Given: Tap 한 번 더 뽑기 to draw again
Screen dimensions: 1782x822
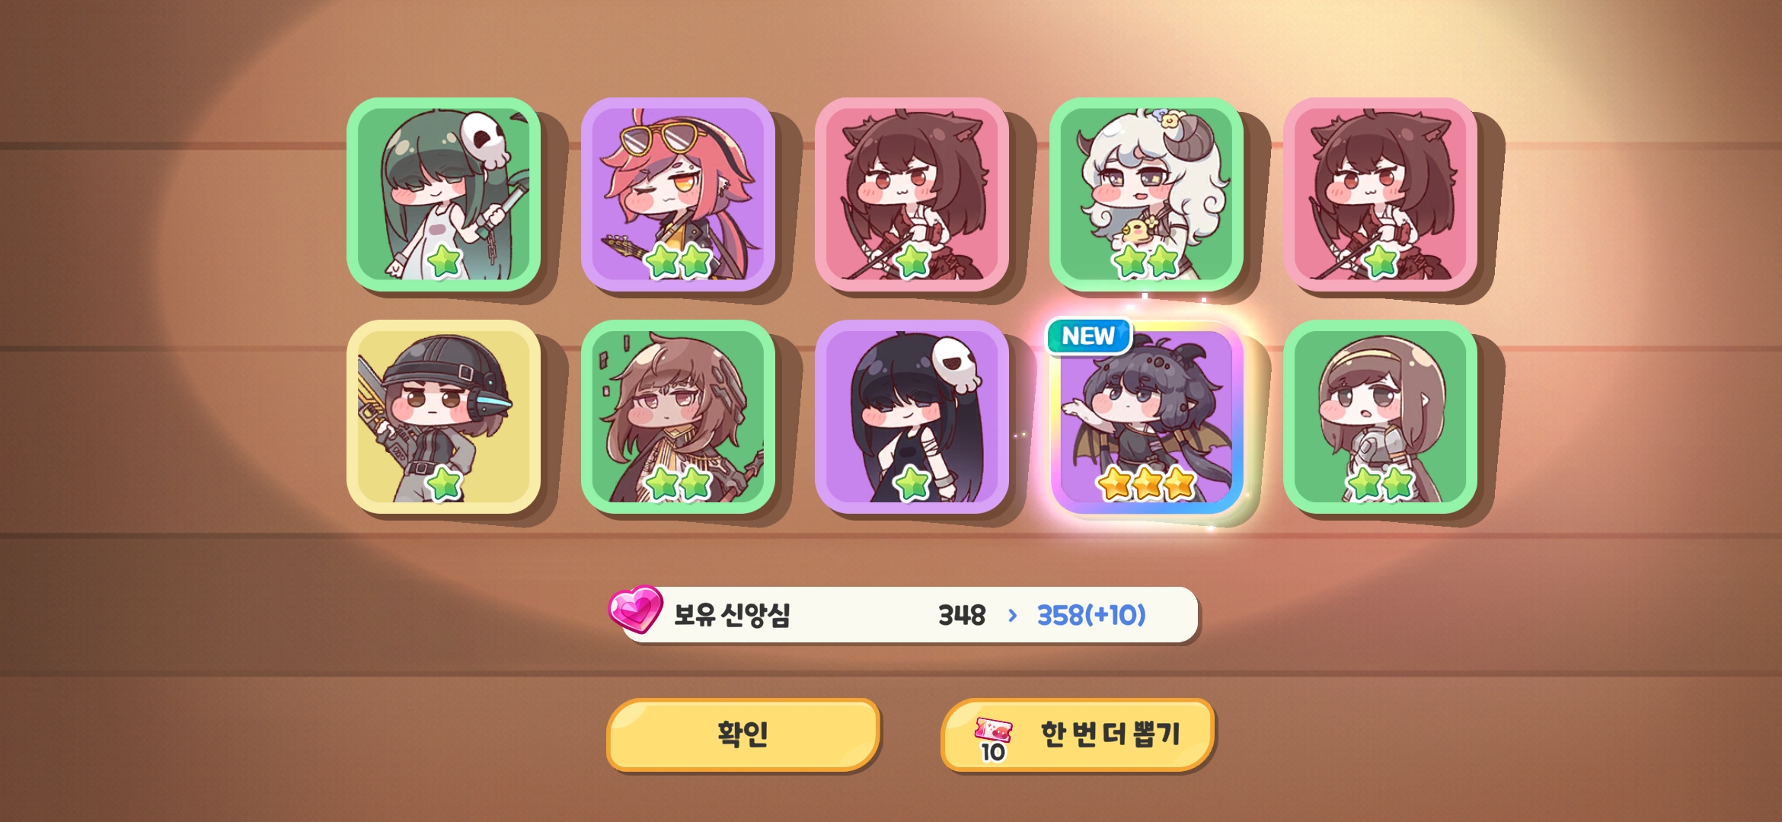Looking at the screenshot, I should [1078, 734].
